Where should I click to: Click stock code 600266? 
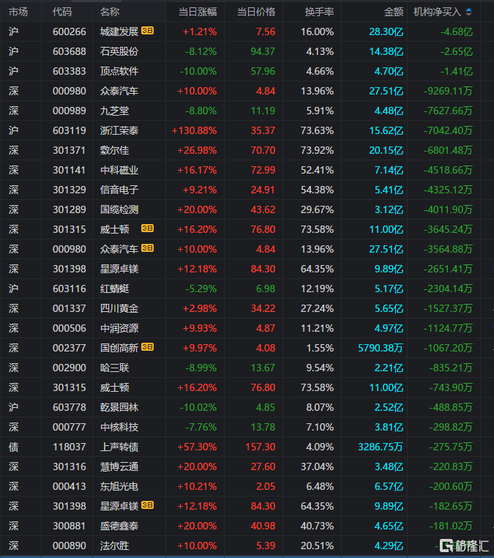pyautogui.click(x=70, y=31)
